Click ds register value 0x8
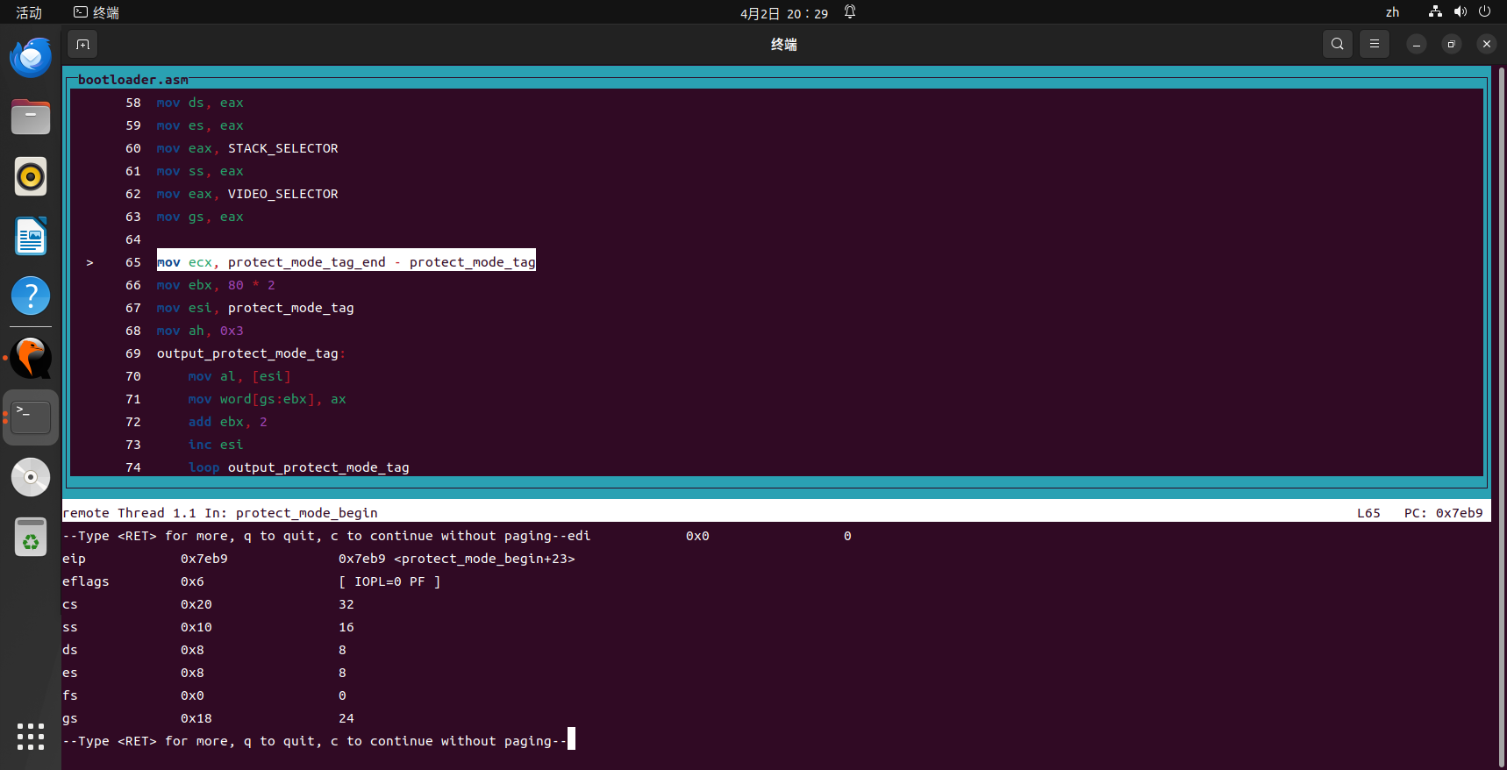 192,650
